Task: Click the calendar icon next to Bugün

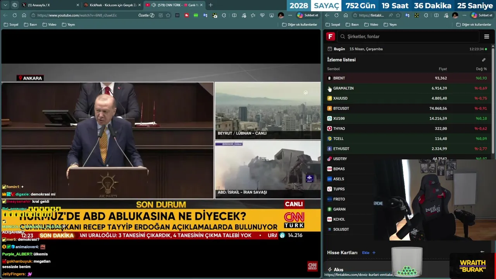Action: pos(330,49)
